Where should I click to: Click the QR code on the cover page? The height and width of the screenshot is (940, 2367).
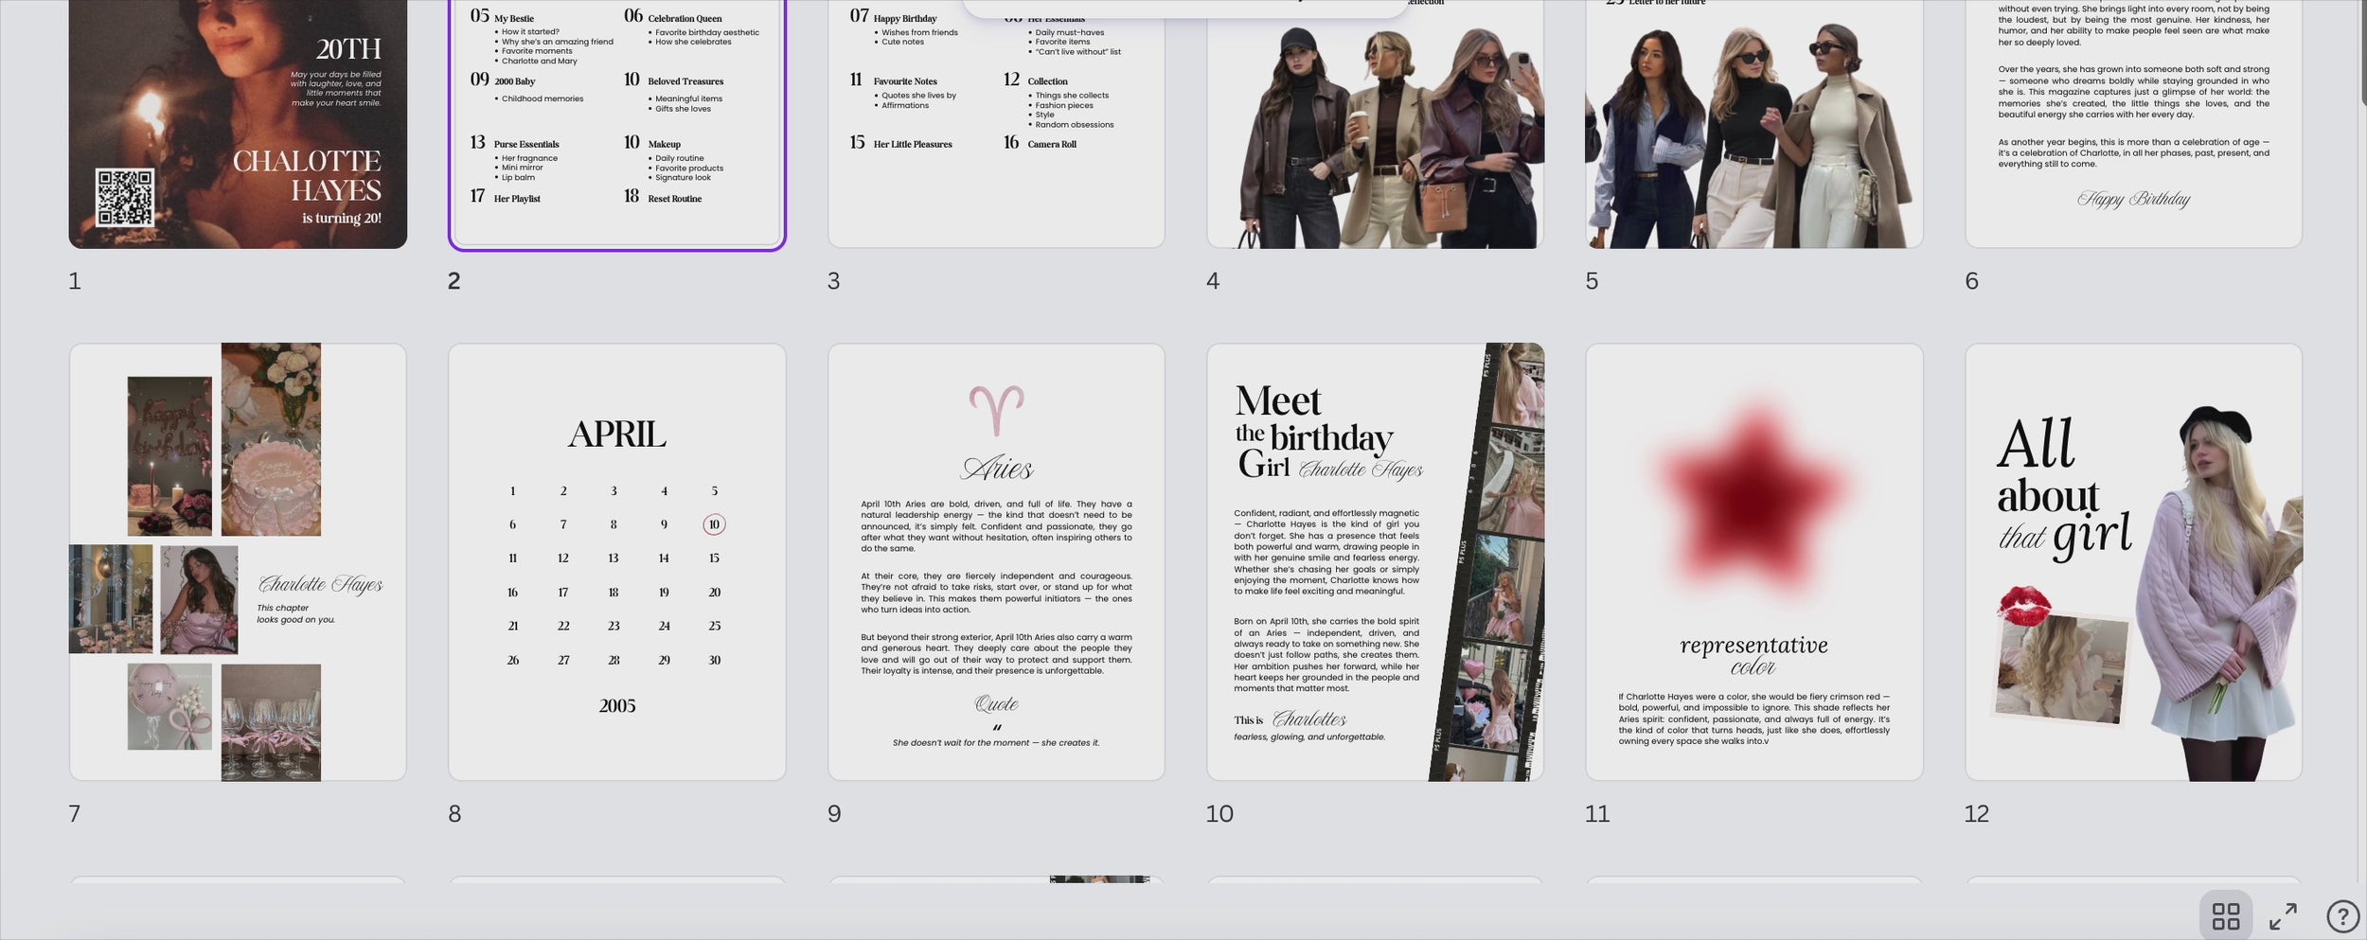coord(125,197)
